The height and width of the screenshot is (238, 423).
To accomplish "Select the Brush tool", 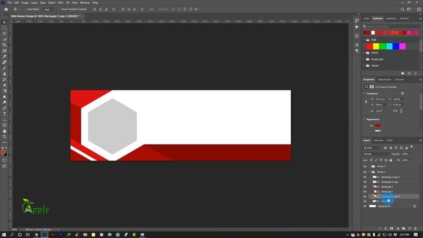I will (5, 67).
